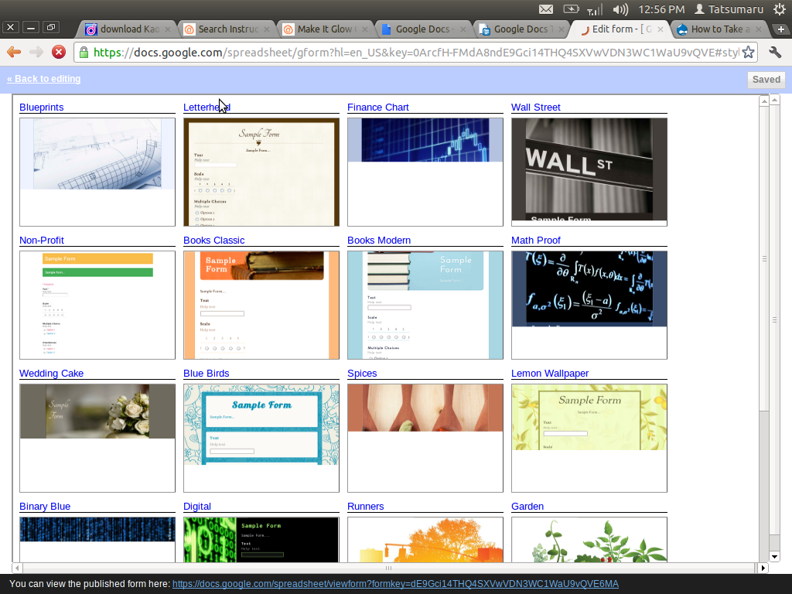
Task: Stop page loading via the red X icon
Action: (x=59, y=53)
